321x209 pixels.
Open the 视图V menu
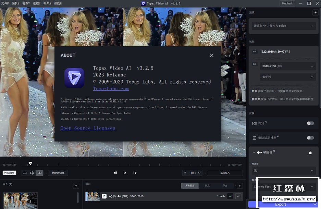(26, 3)
